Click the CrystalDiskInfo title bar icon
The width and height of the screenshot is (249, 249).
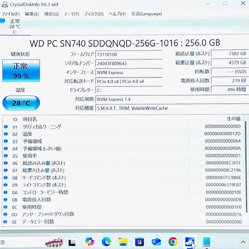pyautogui.click(x=5, y=4)
